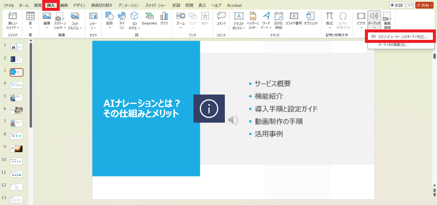This screenshot has height=205, width=437.
Task: Click the Video (ビデオ) insert icon
Action: pyautogui.click(x=361, y=16)
